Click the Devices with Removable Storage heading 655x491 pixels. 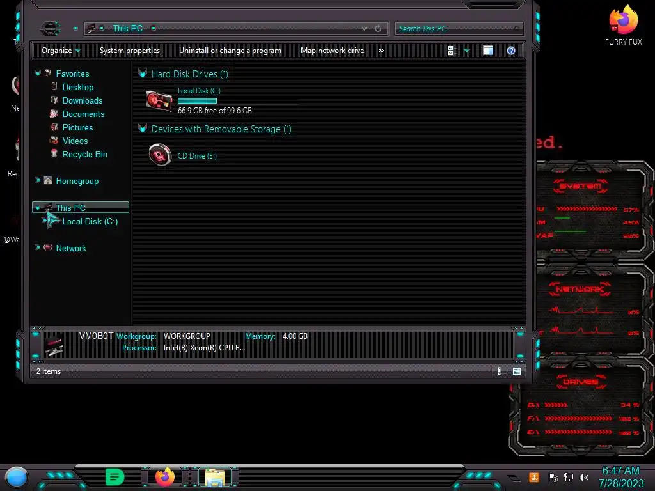point(221,129)
